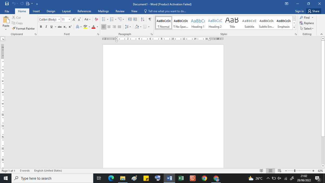The image size is (325, 183).
Task: Shrink font size with the smaller A icon
Action: [79, 20]
